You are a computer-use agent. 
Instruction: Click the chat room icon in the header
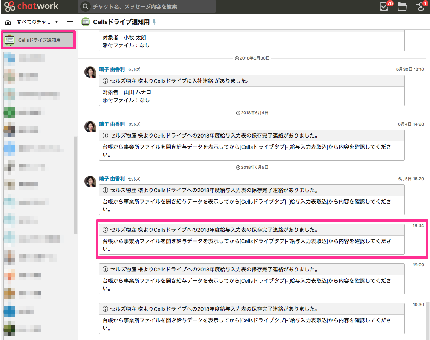(x=86, y=22)
